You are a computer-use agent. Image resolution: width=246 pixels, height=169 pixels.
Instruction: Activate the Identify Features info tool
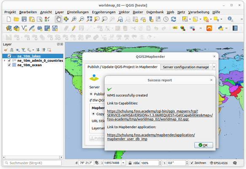pyautogui.click(x=230, y=19)
